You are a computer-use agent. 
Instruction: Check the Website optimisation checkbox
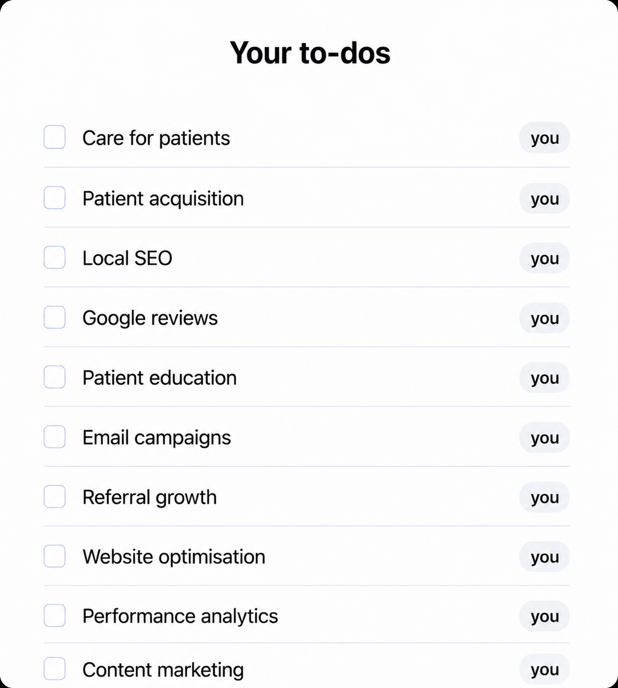(x=55, y=557)
